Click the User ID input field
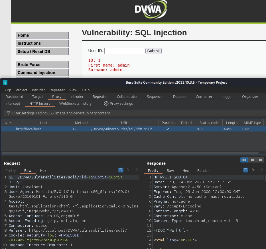Viewport: 266px width, 249px height. tap(124, 51)
